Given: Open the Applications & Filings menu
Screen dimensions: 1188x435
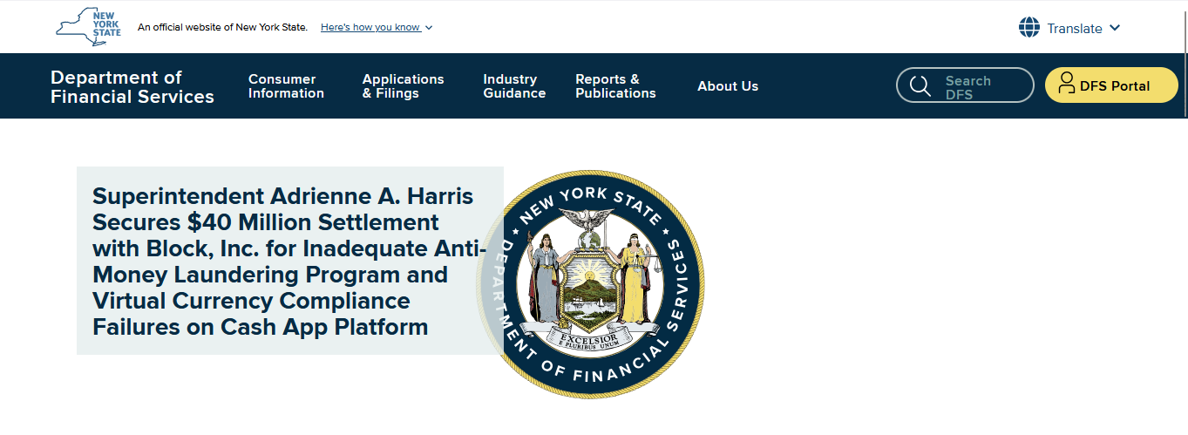Looking at the screenshot, I should pos(403,86).
